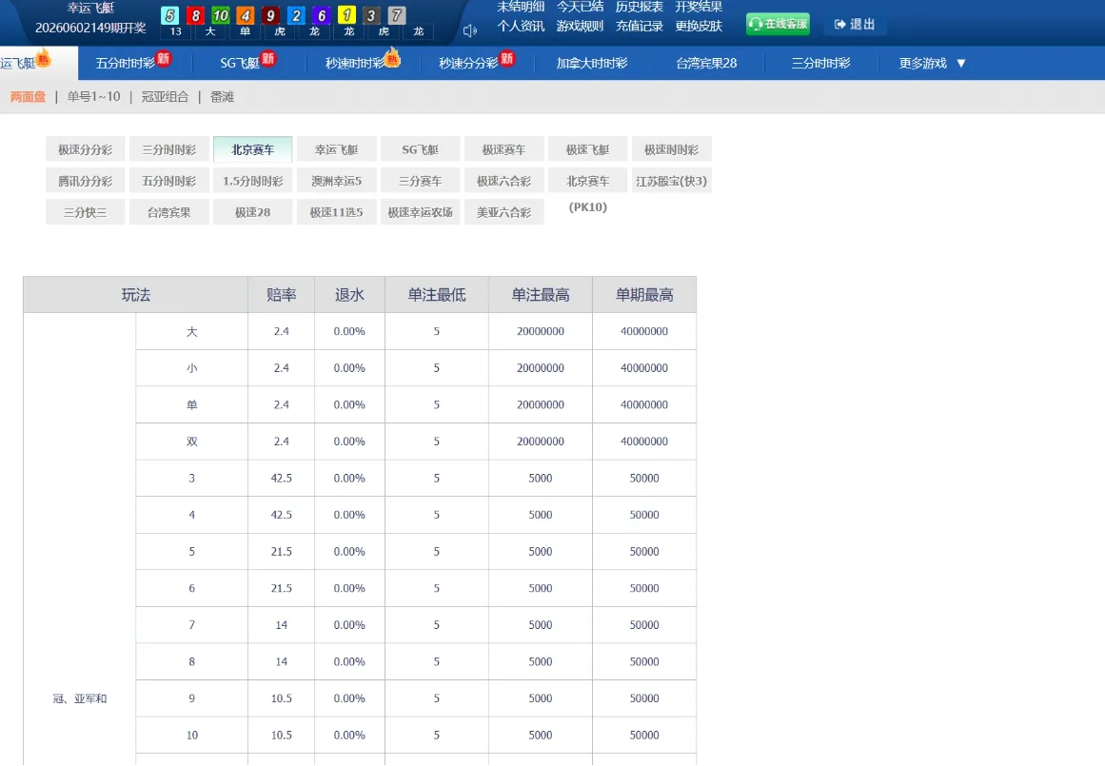Select the 两面盘 sub-menu
The image size is (1105, 766).
(28, 96)
